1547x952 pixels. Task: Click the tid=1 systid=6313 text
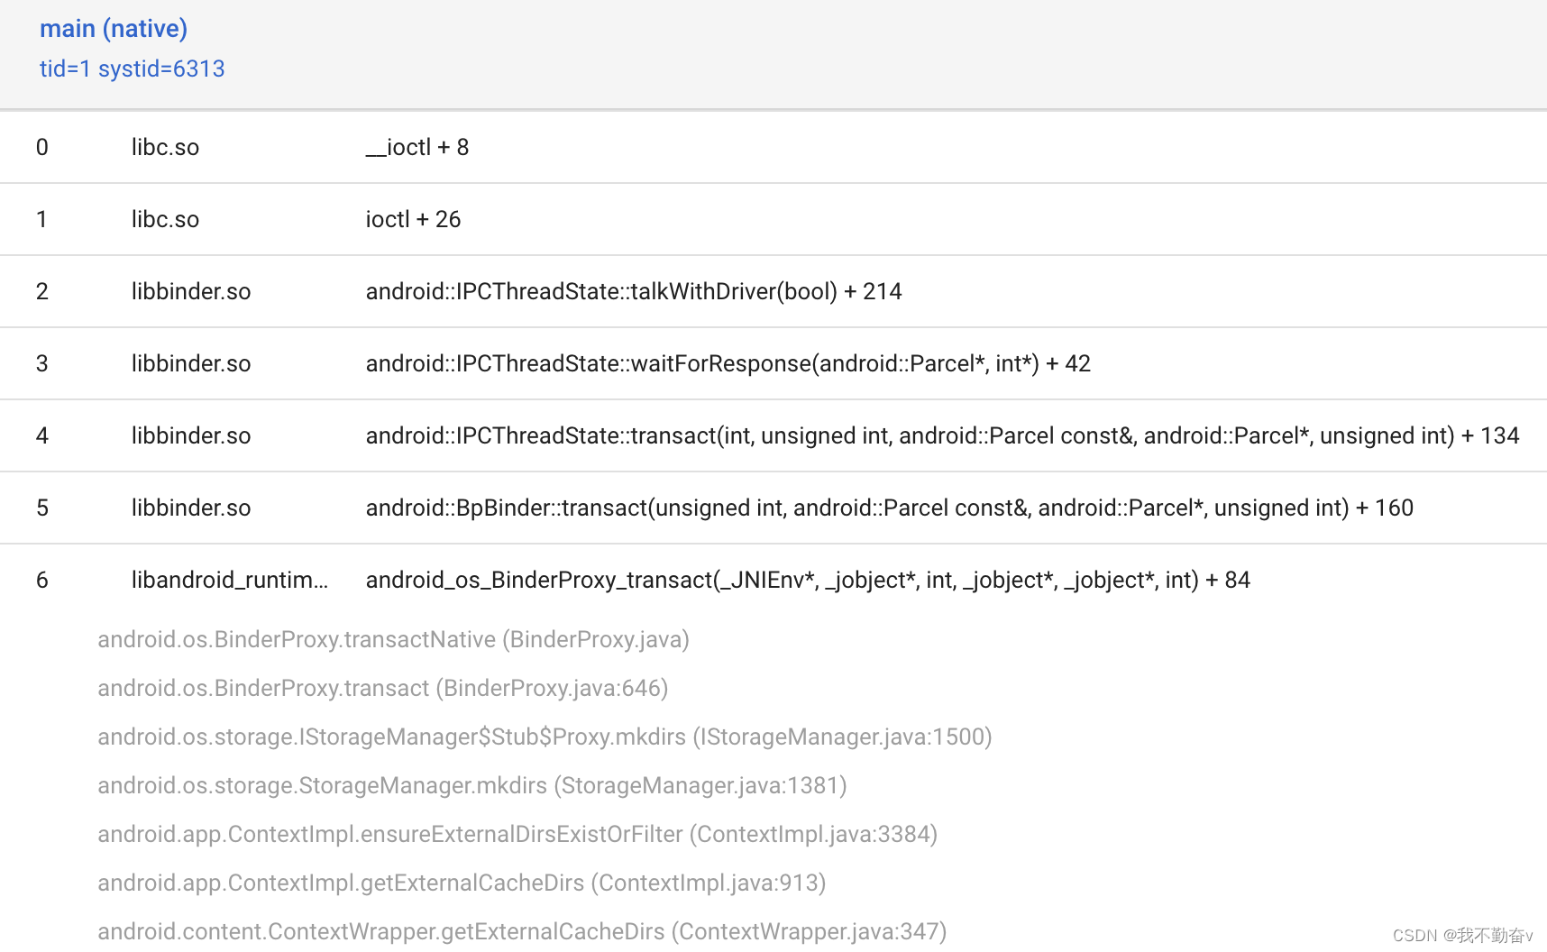133,69
